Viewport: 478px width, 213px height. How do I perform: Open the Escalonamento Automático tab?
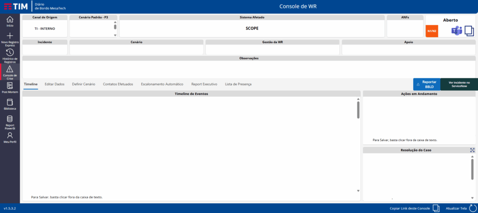[x=162, y=84]
